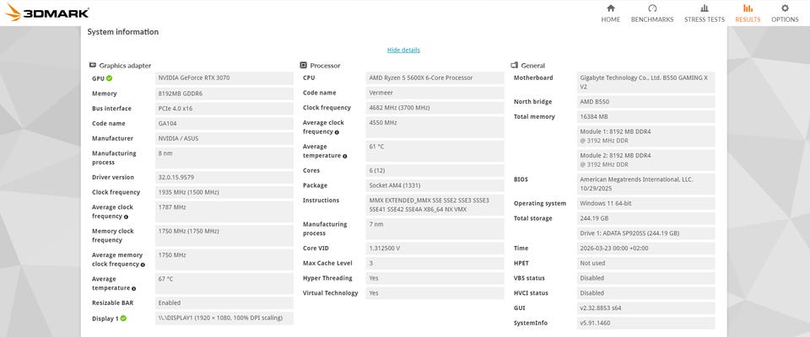The width and height of the screenshot is (810, 337).
Task: Click the GA104 code name value
Action: point(224,123)
